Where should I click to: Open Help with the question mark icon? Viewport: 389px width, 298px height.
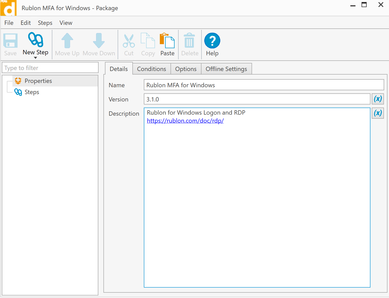pyautogui.click(x=212, y=41)
